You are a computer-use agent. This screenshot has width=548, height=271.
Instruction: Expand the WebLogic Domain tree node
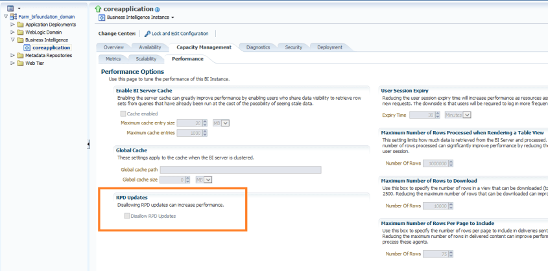pyautogui.click(x=12, y=32)
